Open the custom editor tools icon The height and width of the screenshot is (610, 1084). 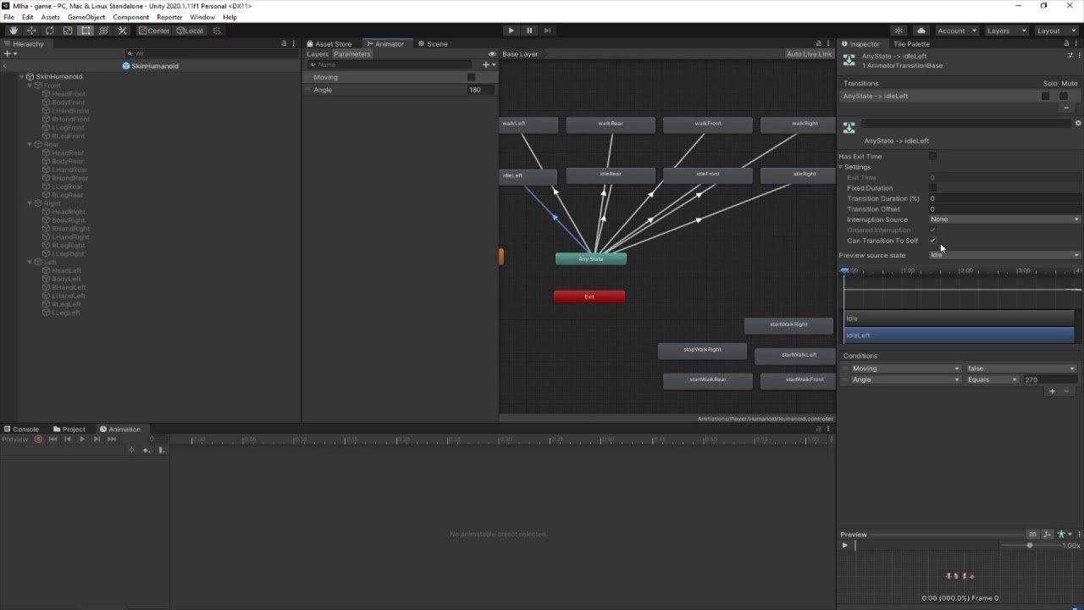[122, 30]
